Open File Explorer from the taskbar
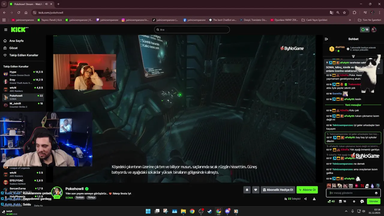This screenshot has height=216, width=384. pyautogui.click(x=183, y=211)
